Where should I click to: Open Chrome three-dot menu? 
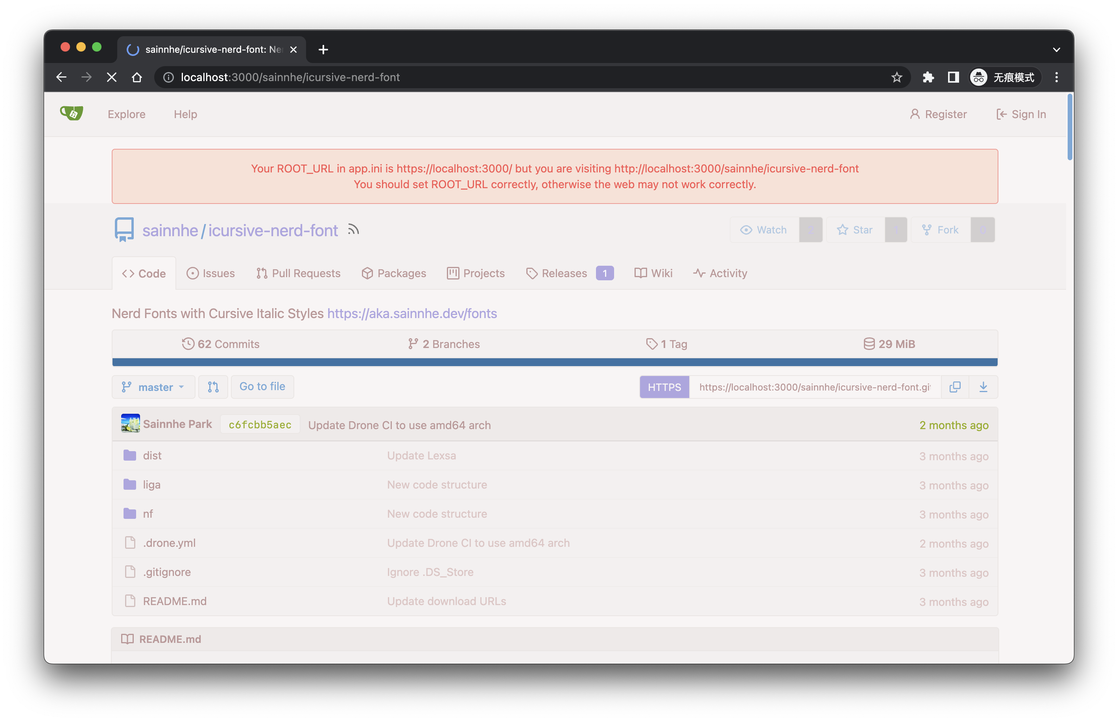pos(1056,77)
